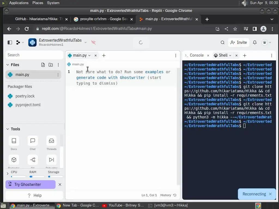The height and width of the screenshot is (209, 279).
Task: Follow the examples link in editor
Action: (x=154, y=72)
